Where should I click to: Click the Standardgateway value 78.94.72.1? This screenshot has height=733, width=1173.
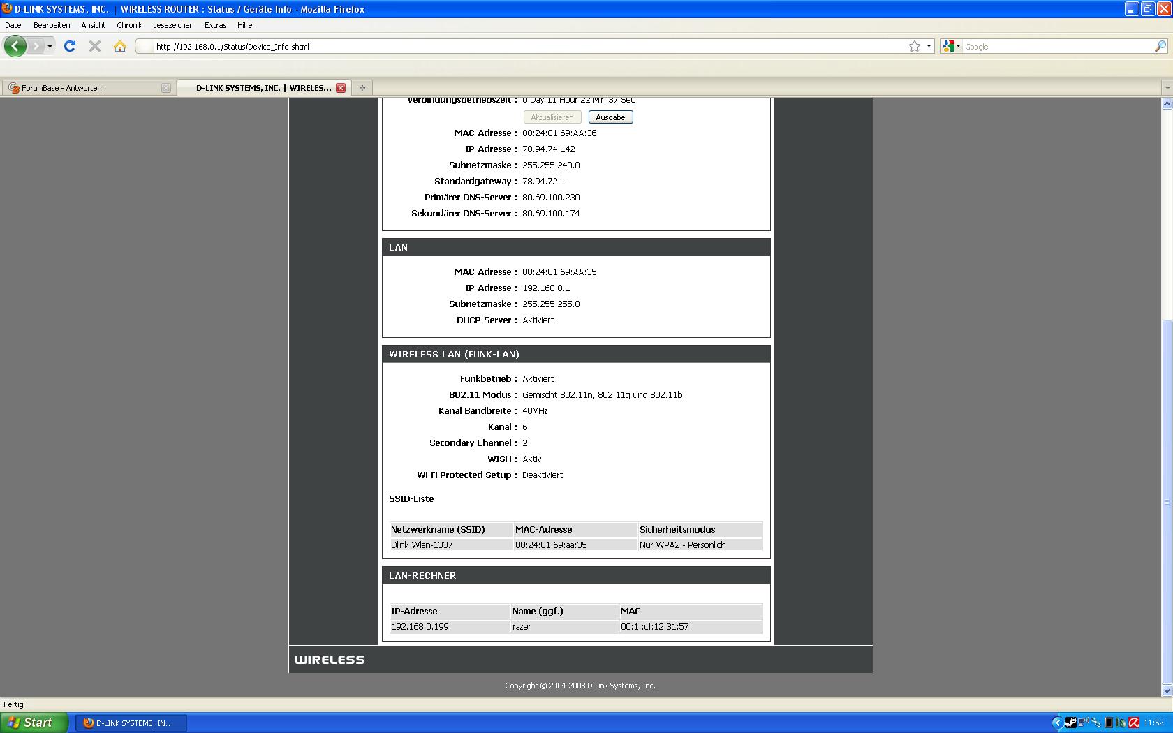(x=544, y=182)
